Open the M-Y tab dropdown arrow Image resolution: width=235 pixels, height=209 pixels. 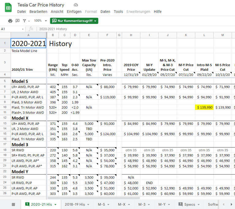[x=169, y=204]
